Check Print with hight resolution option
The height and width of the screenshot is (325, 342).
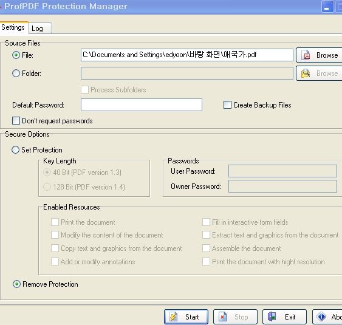(x=206, y=262)
